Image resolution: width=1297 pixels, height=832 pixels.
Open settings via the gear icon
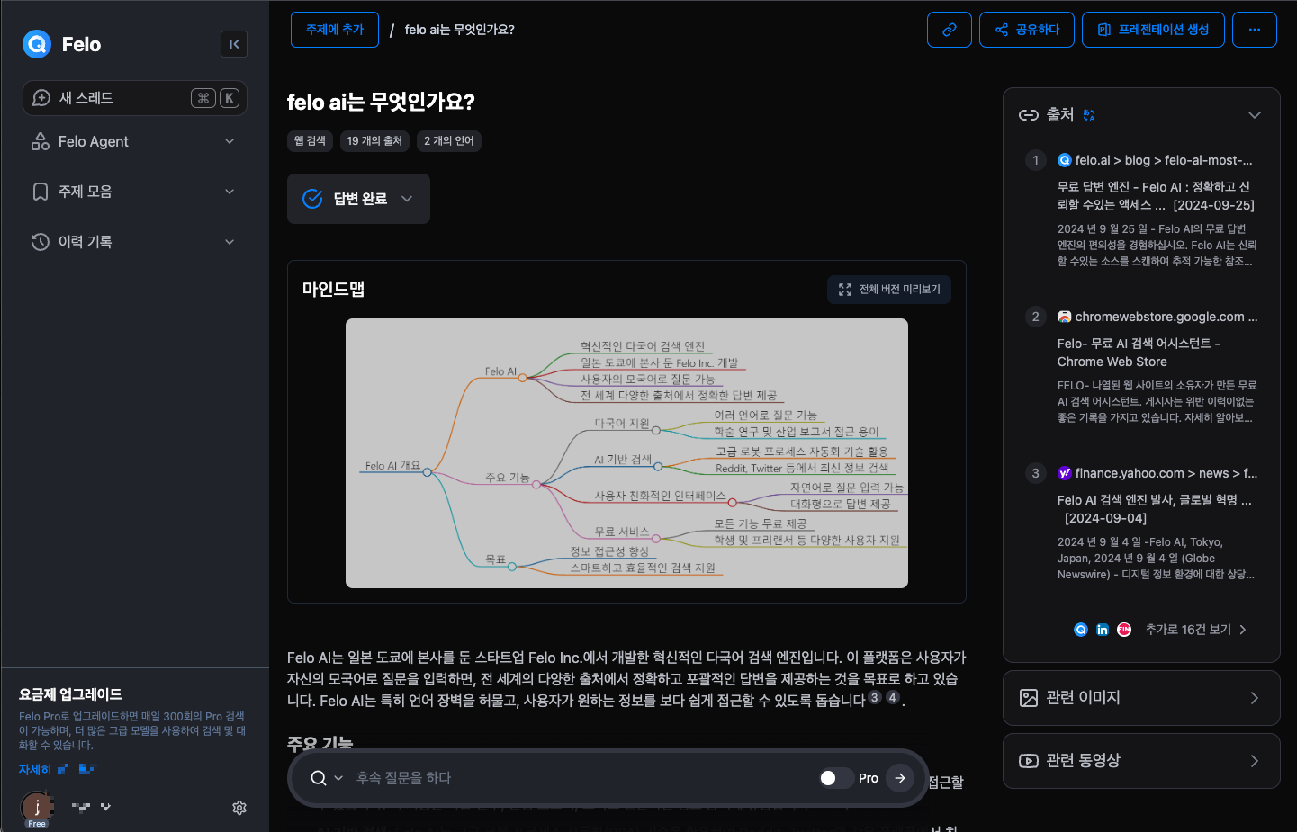239,808
